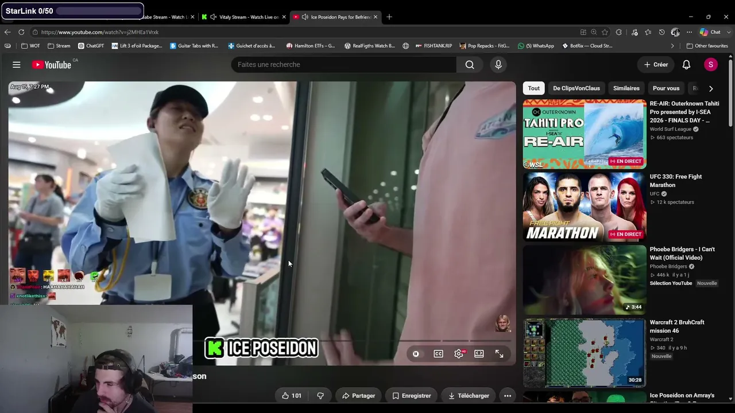Mute the Ice Poseidon tab speaker icon
This screenshot has width=735, height=413.
pyautogui.click(x=304, y=17)
